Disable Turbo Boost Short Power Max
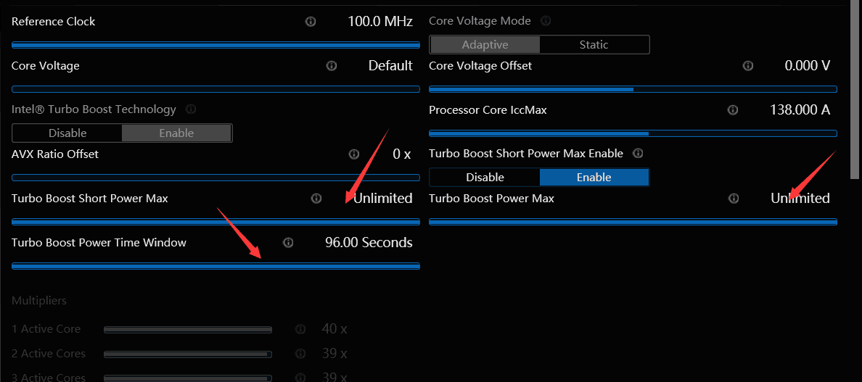The image size is (862, 382). point(485,178)
